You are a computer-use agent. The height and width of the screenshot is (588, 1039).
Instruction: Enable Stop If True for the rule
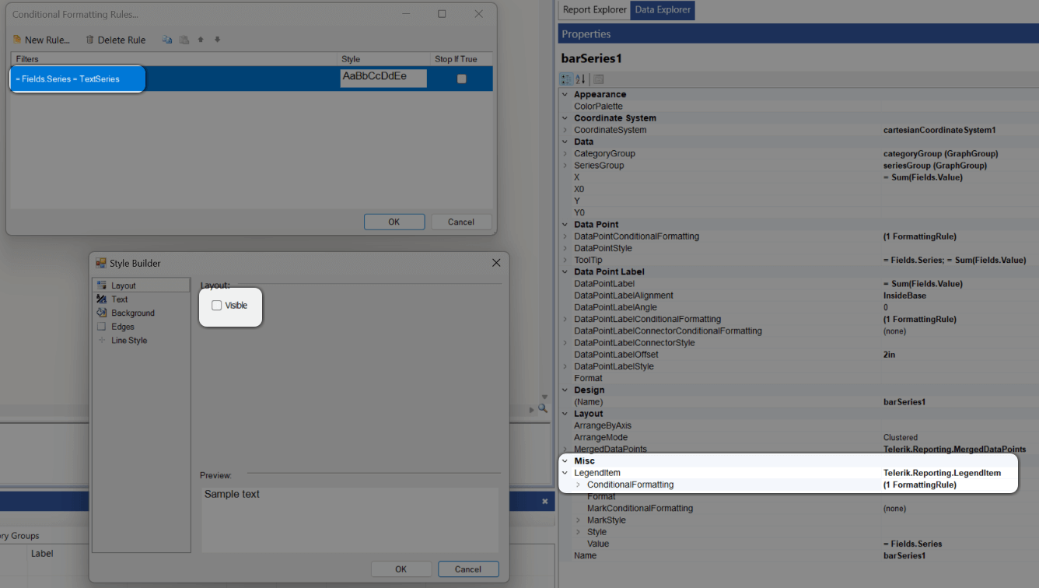tap(460, 78)
